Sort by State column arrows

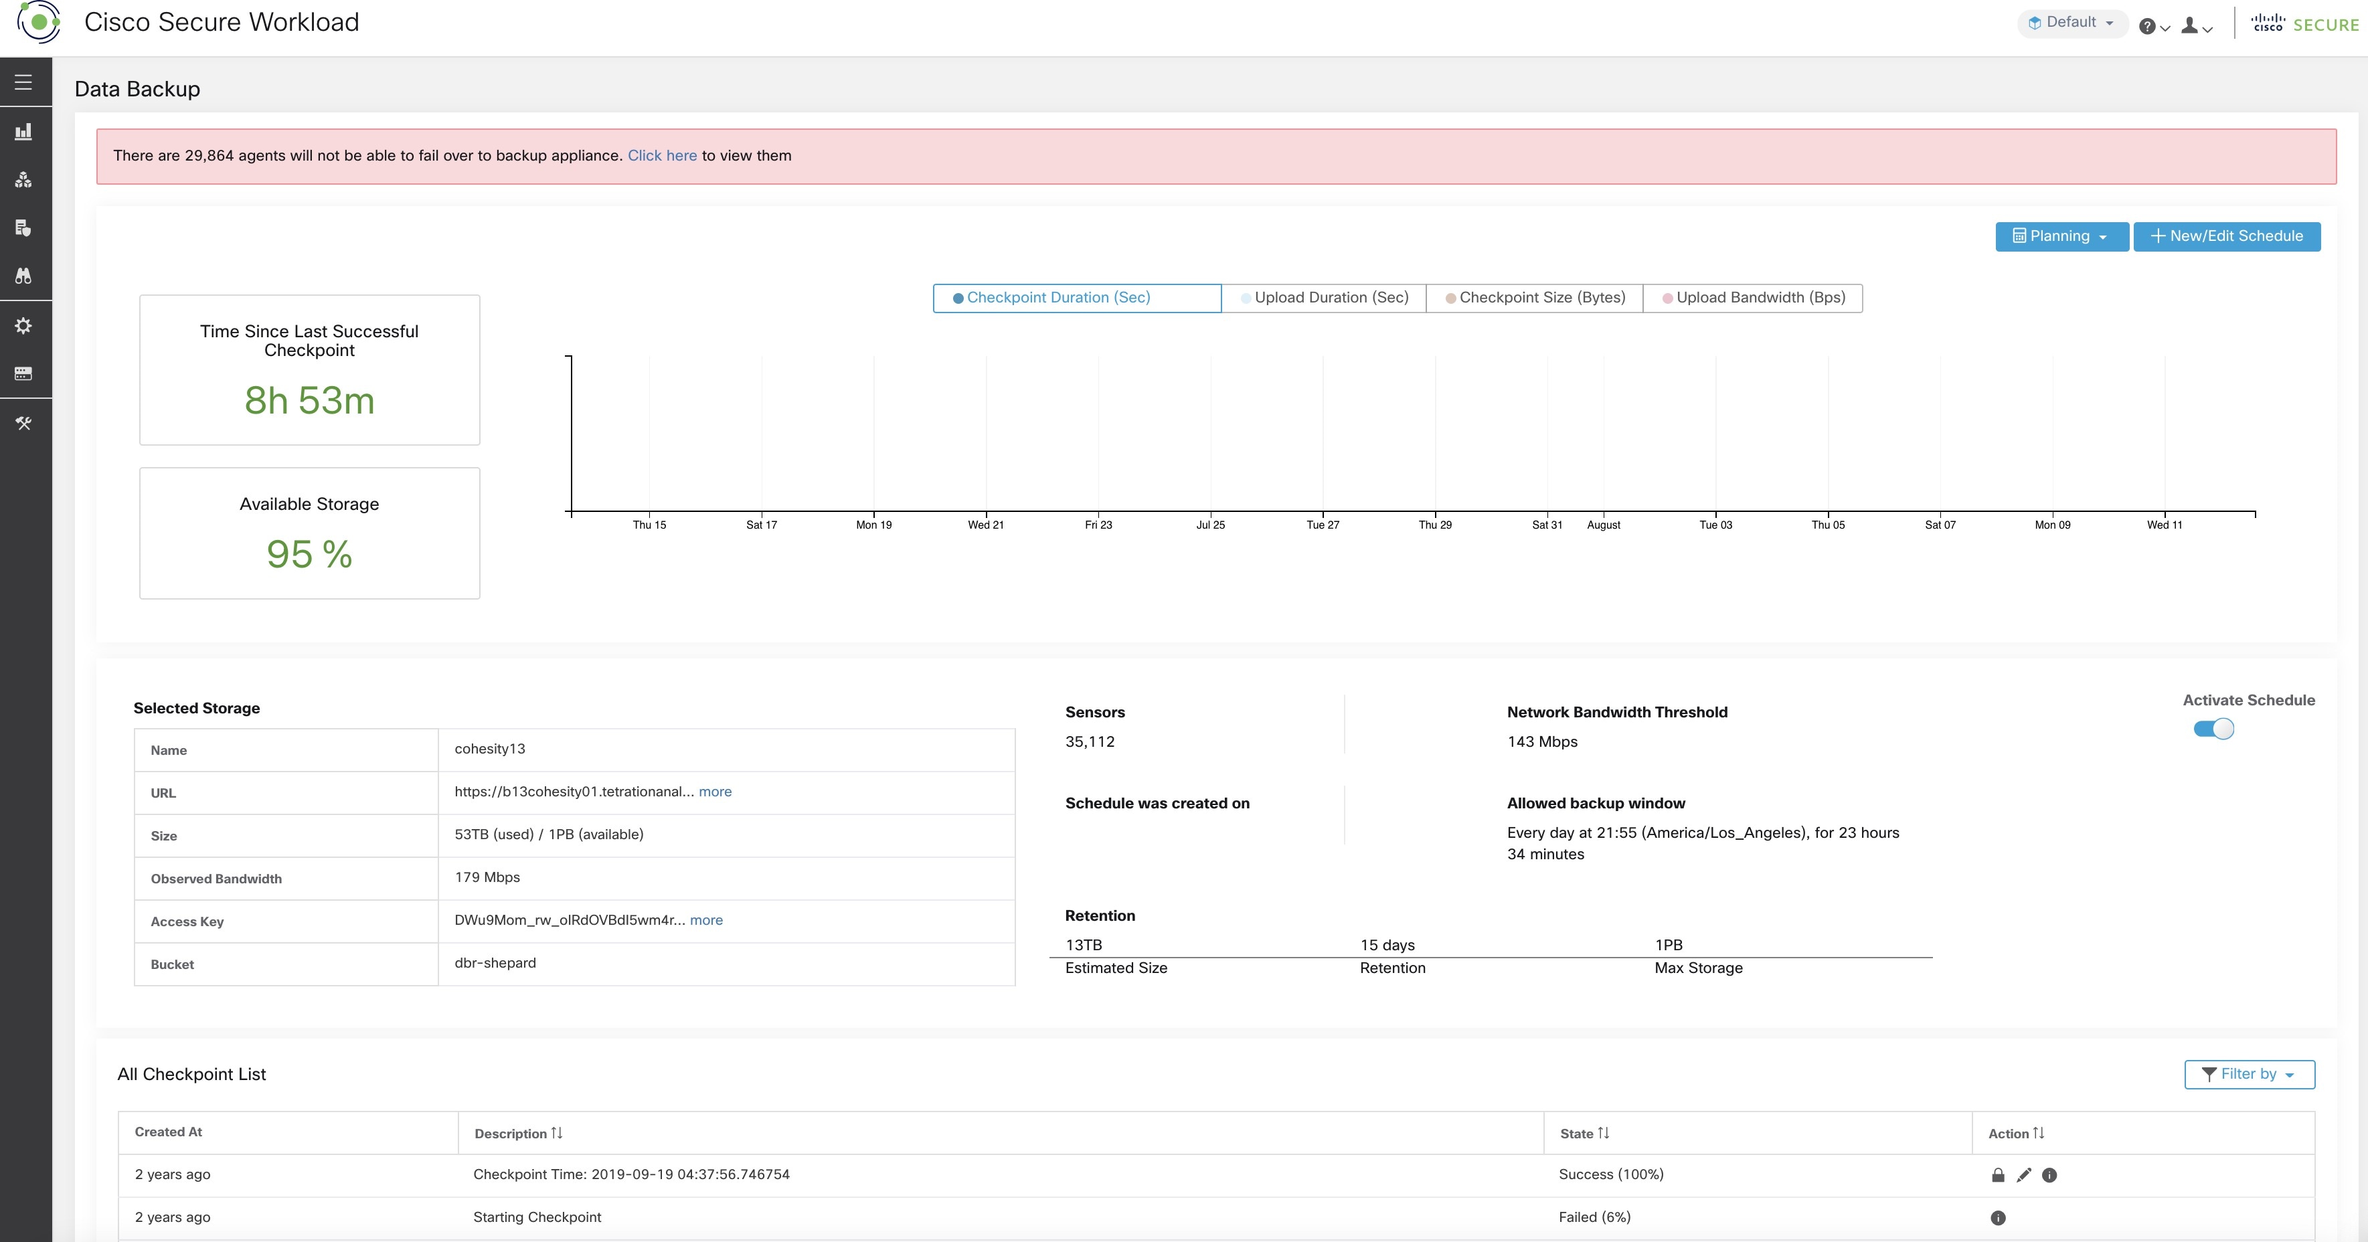pos(1604,1134)
